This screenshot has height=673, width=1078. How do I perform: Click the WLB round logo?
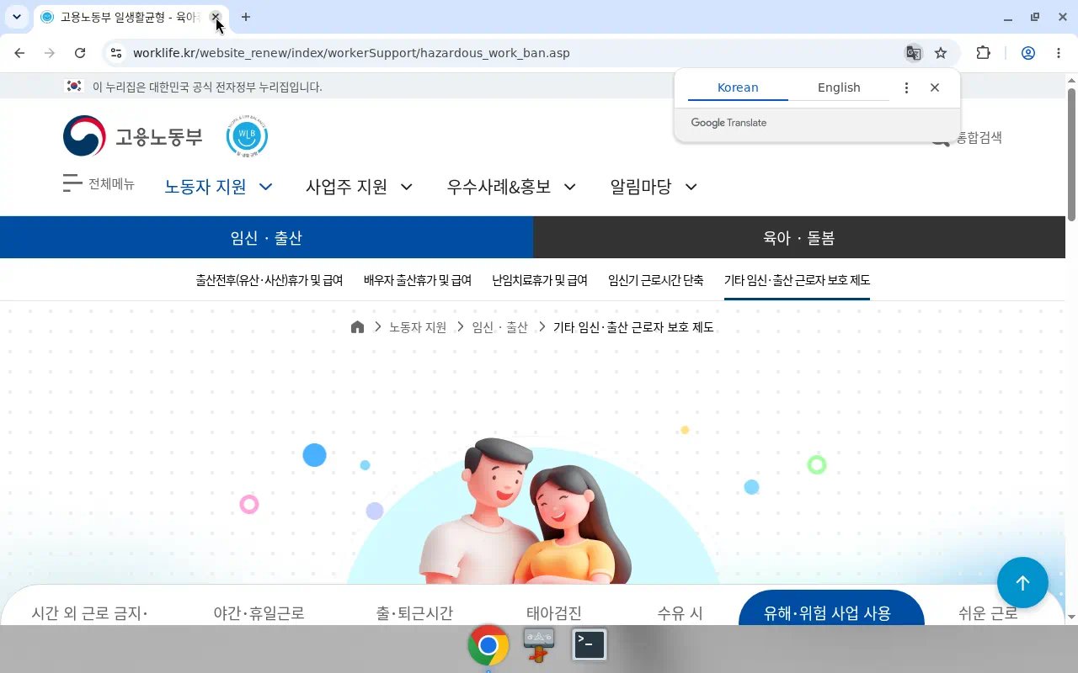247,136
